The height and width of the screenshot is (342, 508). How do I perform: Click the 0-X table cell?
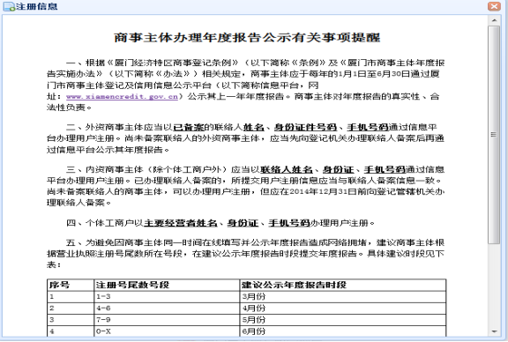click(167, 331)
